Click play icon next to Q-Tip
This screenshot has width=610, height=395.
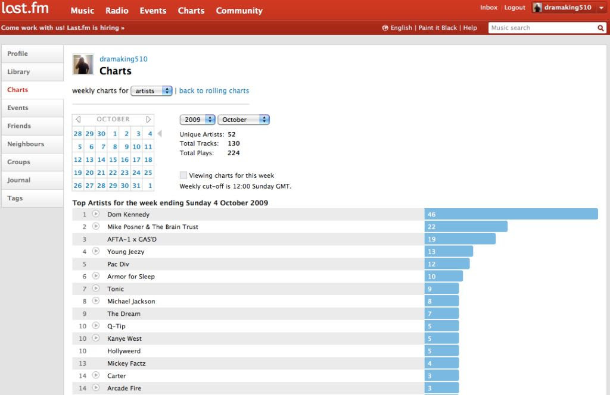point(96,325)
